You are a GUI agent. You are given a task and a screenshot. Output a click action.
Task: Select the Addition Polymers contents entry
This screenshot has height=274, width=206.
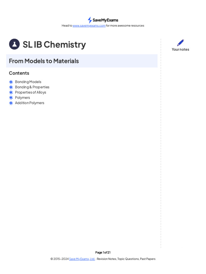click(30, 103)
